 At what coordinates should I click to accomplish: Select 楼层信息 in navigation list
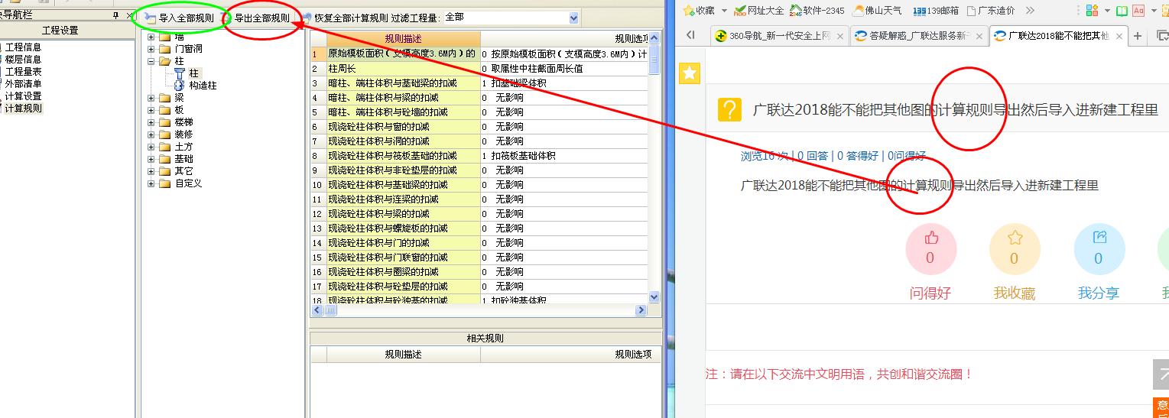[23, 60]
